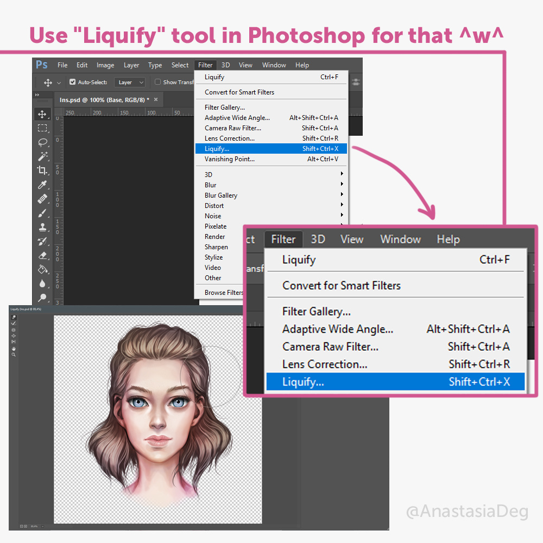Open the zoom percentage dropdown in Liquify
543x543 pixels.
click(x=42, y=526)
